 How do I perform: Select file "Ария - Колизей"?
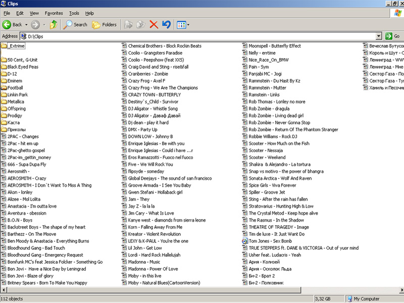point(264,262)
